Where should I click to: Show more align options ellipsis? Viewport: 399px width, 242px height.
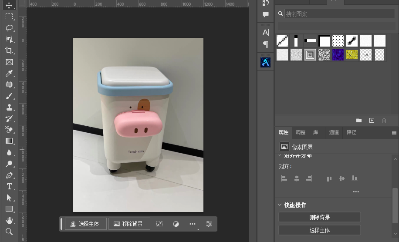click(x=356, y=192)
